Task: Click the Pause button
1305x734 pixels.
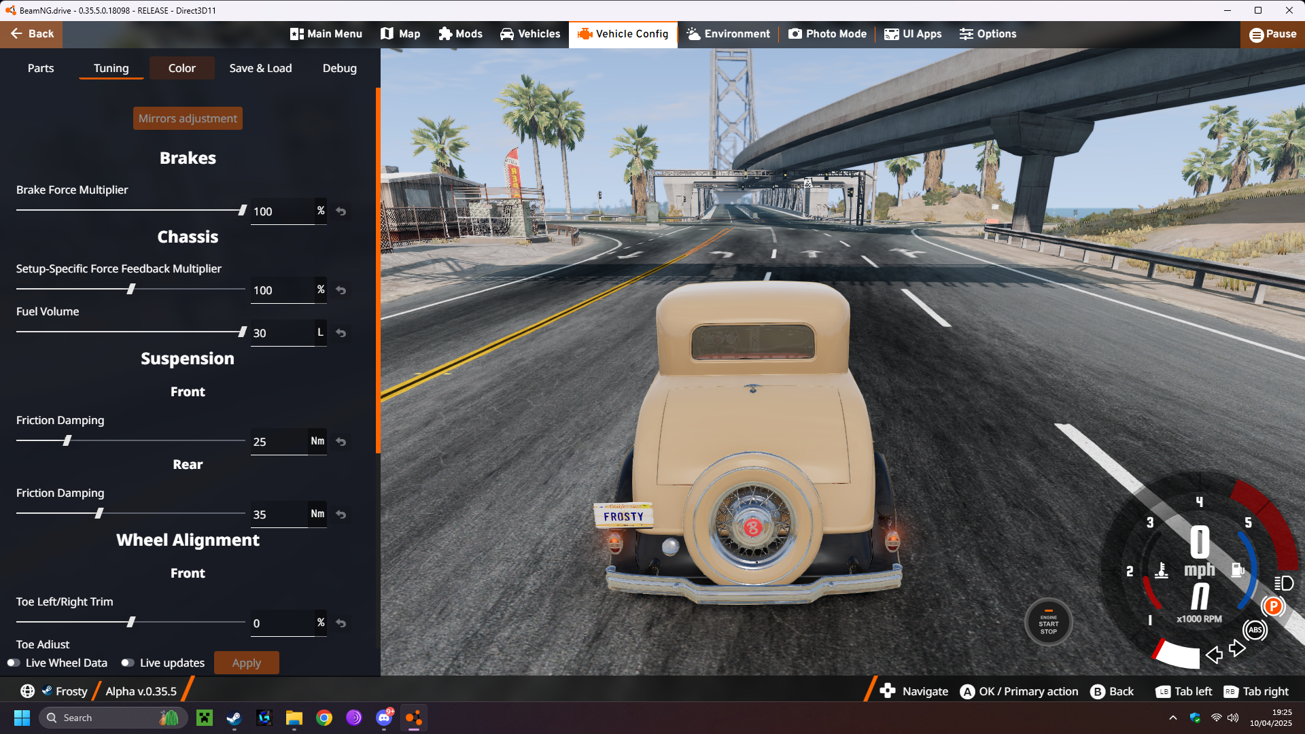Action: [1272, 34]
